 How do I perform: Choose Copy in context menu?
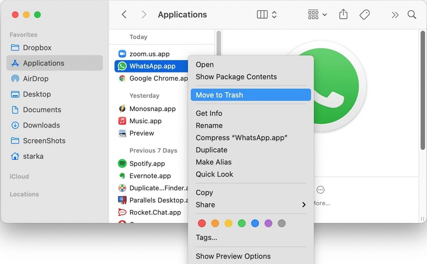tap(250, 193)
